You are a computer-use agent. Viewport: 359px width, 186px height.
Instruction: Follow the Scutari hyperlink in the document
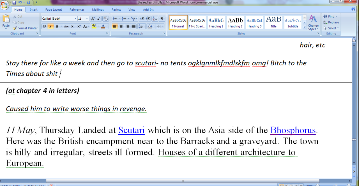click(131, 130)
